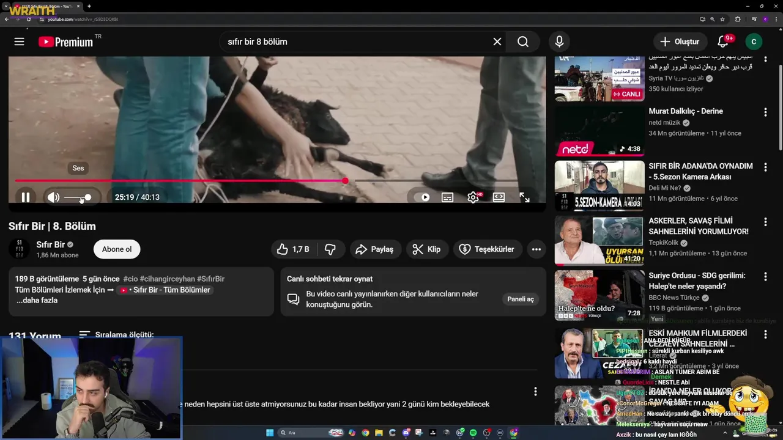Image resolution: width=783 pixels, height=440 pixels.
Task: Start voice search with microphone
Action: point(559,42)
